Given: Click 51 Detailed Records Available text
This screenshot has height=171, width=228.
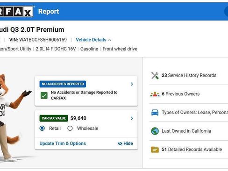Looking at the screenshot, I should click(192, 150).
